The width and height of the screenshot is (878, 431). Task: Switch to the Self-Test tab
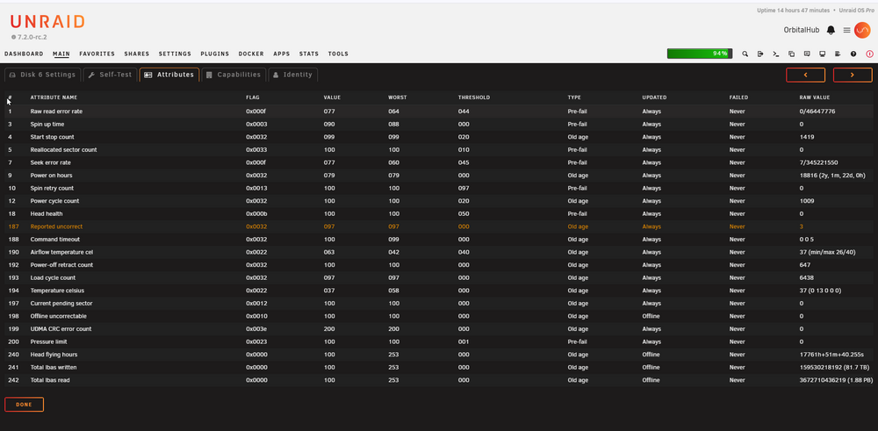(x=111, y=75)
